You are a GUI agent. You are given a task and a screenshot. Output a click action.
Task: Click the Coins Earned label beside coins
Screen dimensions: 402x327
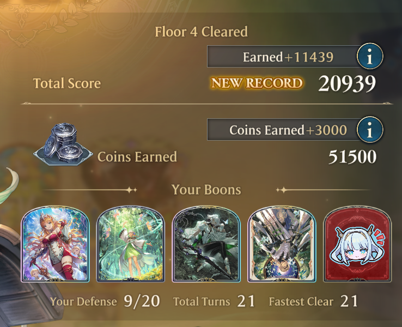pyautogui.click(x=137, y=157)
